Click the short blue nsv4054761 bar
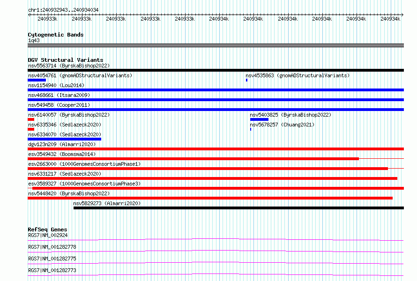 [37, 80]
